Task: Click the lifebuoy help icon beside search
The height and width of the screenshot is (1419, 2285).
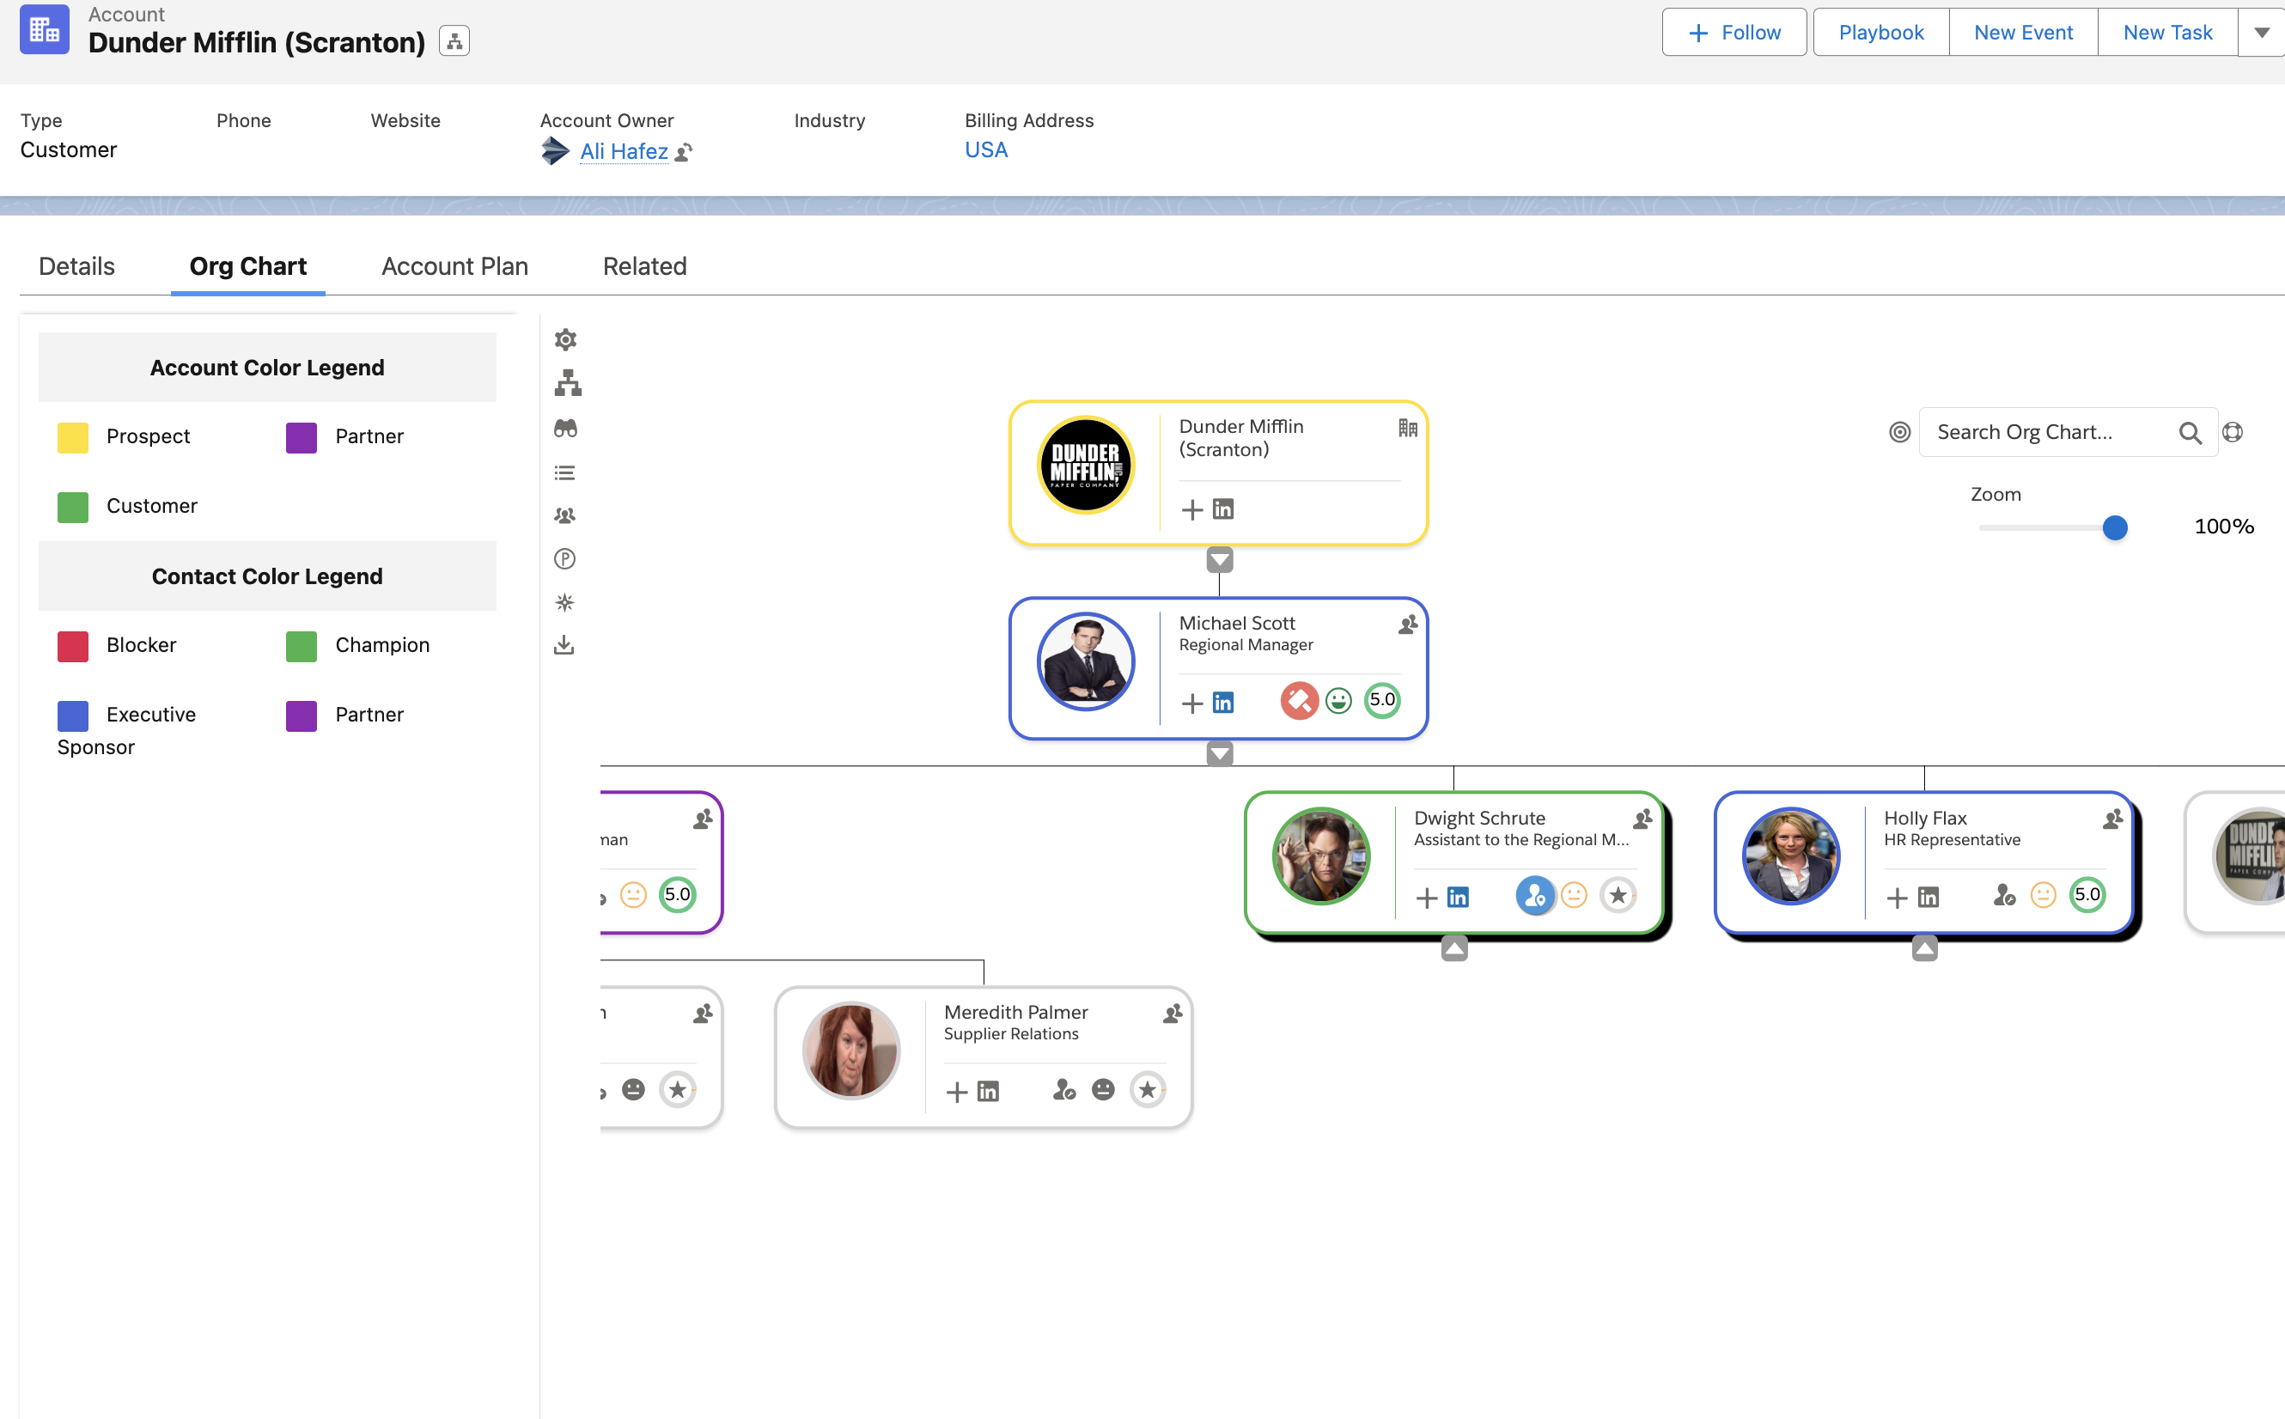Action: point(2233,432)
